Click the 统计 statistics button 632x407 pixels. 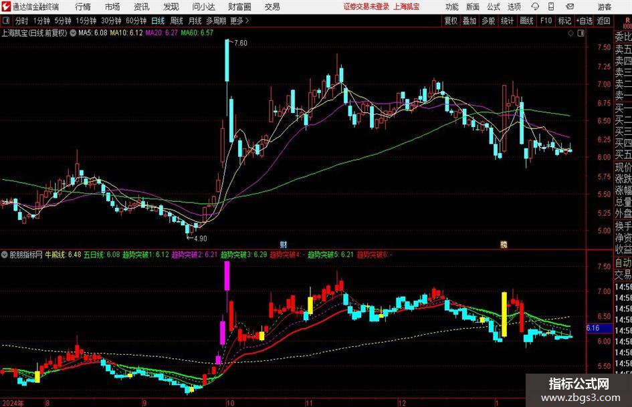click(x=507, y=21)
